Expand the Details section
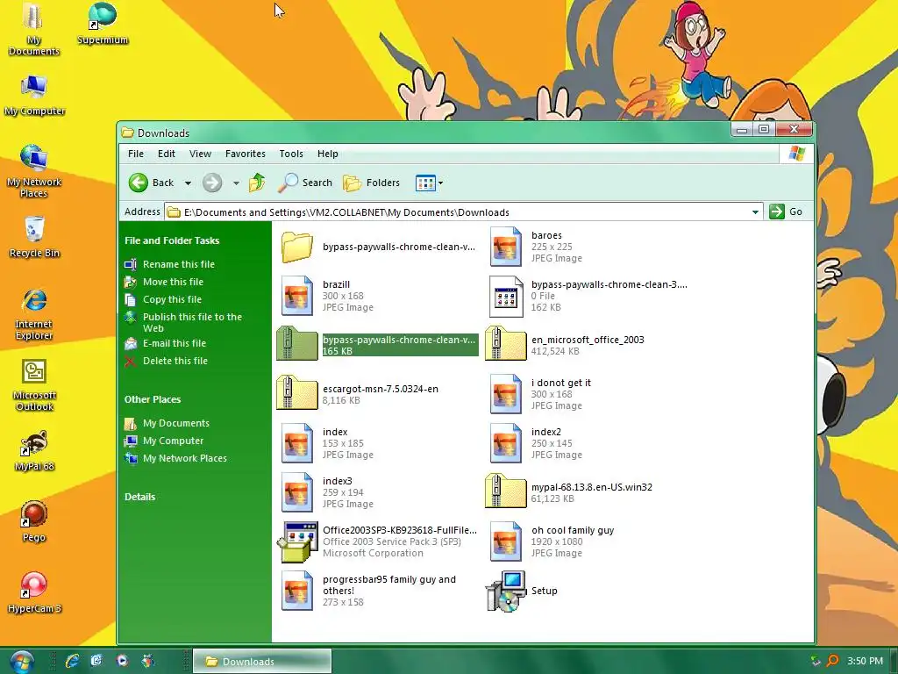The width and height of the screenshot is (898, 674). [139, 497]
